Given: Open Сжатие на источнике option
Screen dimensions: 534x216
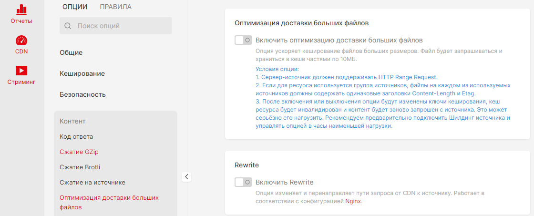Looking at the screenshot, I should point(92,182).
